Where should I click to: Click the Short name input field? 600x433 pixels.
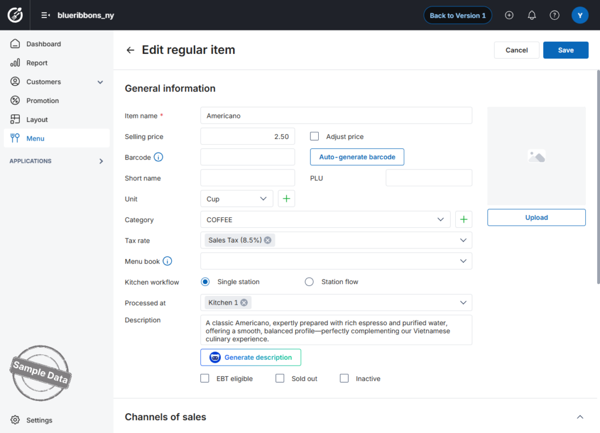pyautogui.click(x=248, y=178)
